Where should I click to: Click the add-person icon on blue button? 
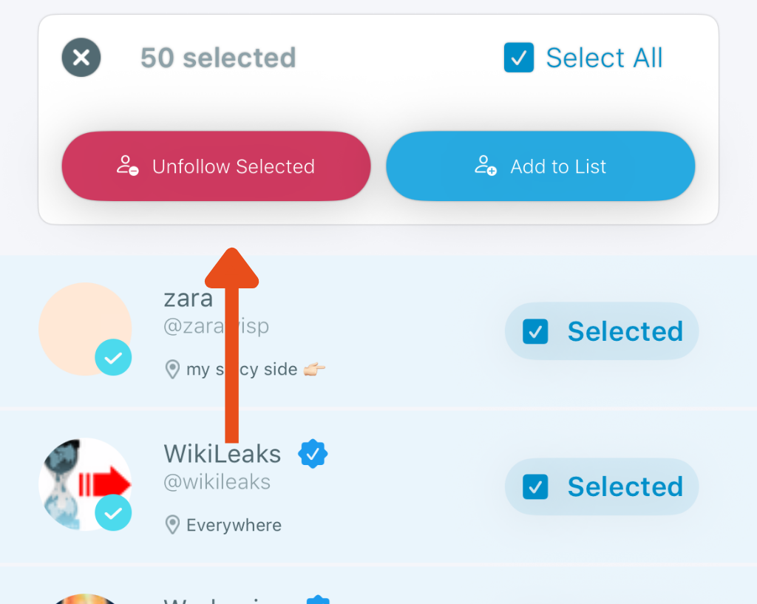click(484, 166)
